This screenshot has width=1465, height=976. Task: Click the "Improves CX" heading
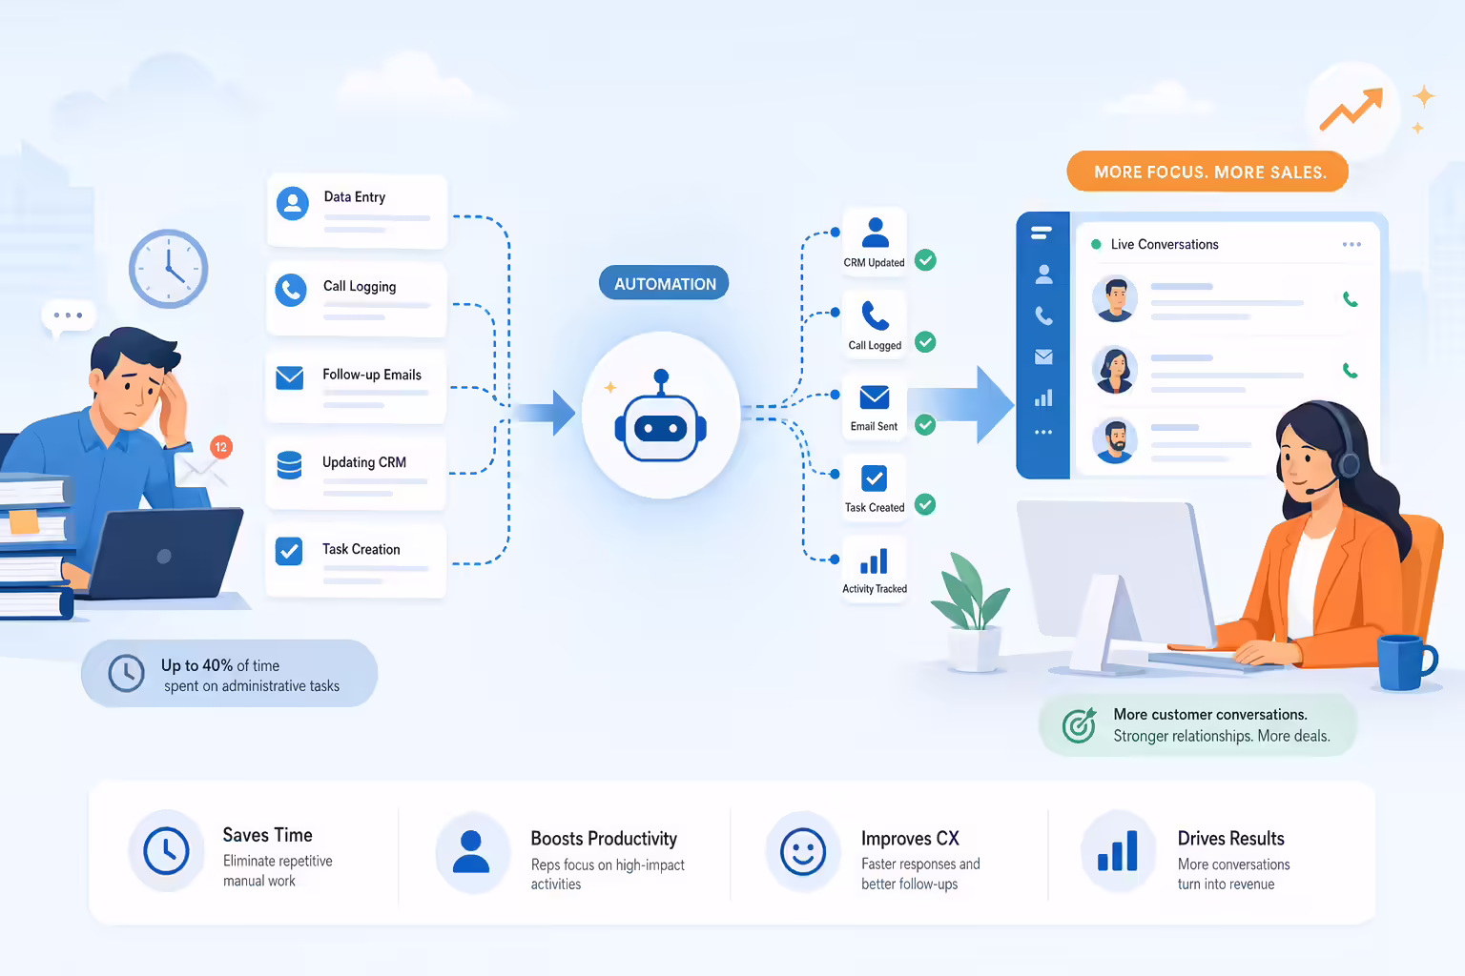click(910, 839)
